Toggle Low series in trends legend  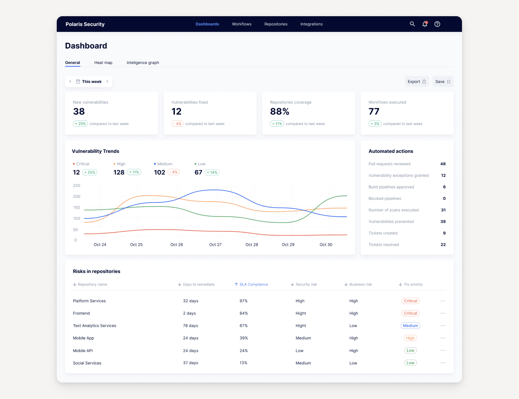pos(200,164)
